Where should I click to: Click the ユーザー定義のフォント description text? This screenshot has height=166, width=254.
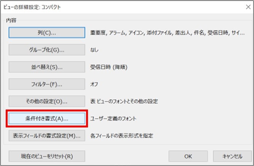click(113, 118)
